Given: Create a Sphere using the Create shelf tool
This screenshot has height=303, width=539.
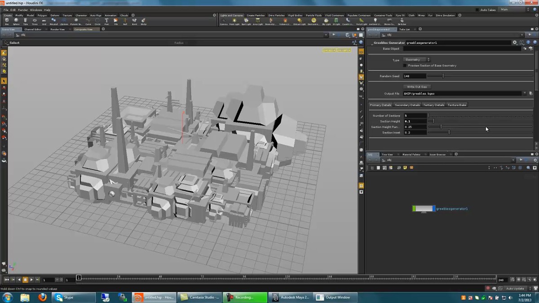Looking at the screenshot, I should pos(16,20).
